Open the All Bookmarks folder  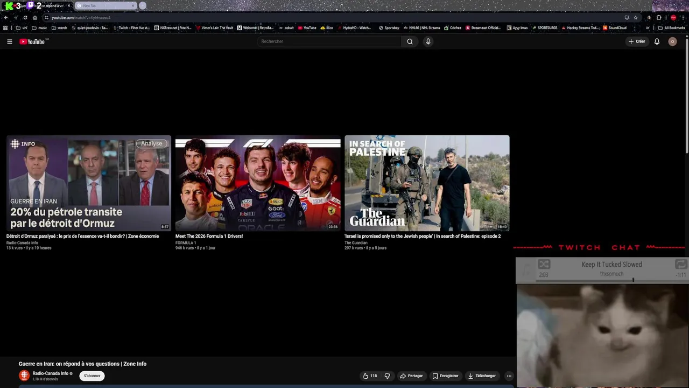tap(672, 28)
